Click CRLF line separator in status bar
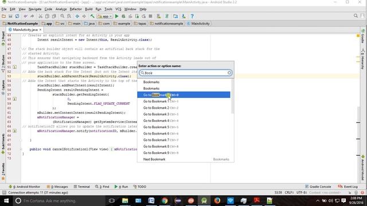Viewport: 367px width, 206px height. 289,192
